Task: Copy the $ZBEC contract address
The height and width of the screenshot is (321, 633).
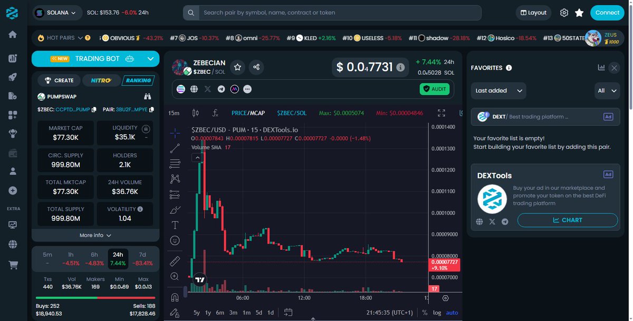Action: point(94,110)
